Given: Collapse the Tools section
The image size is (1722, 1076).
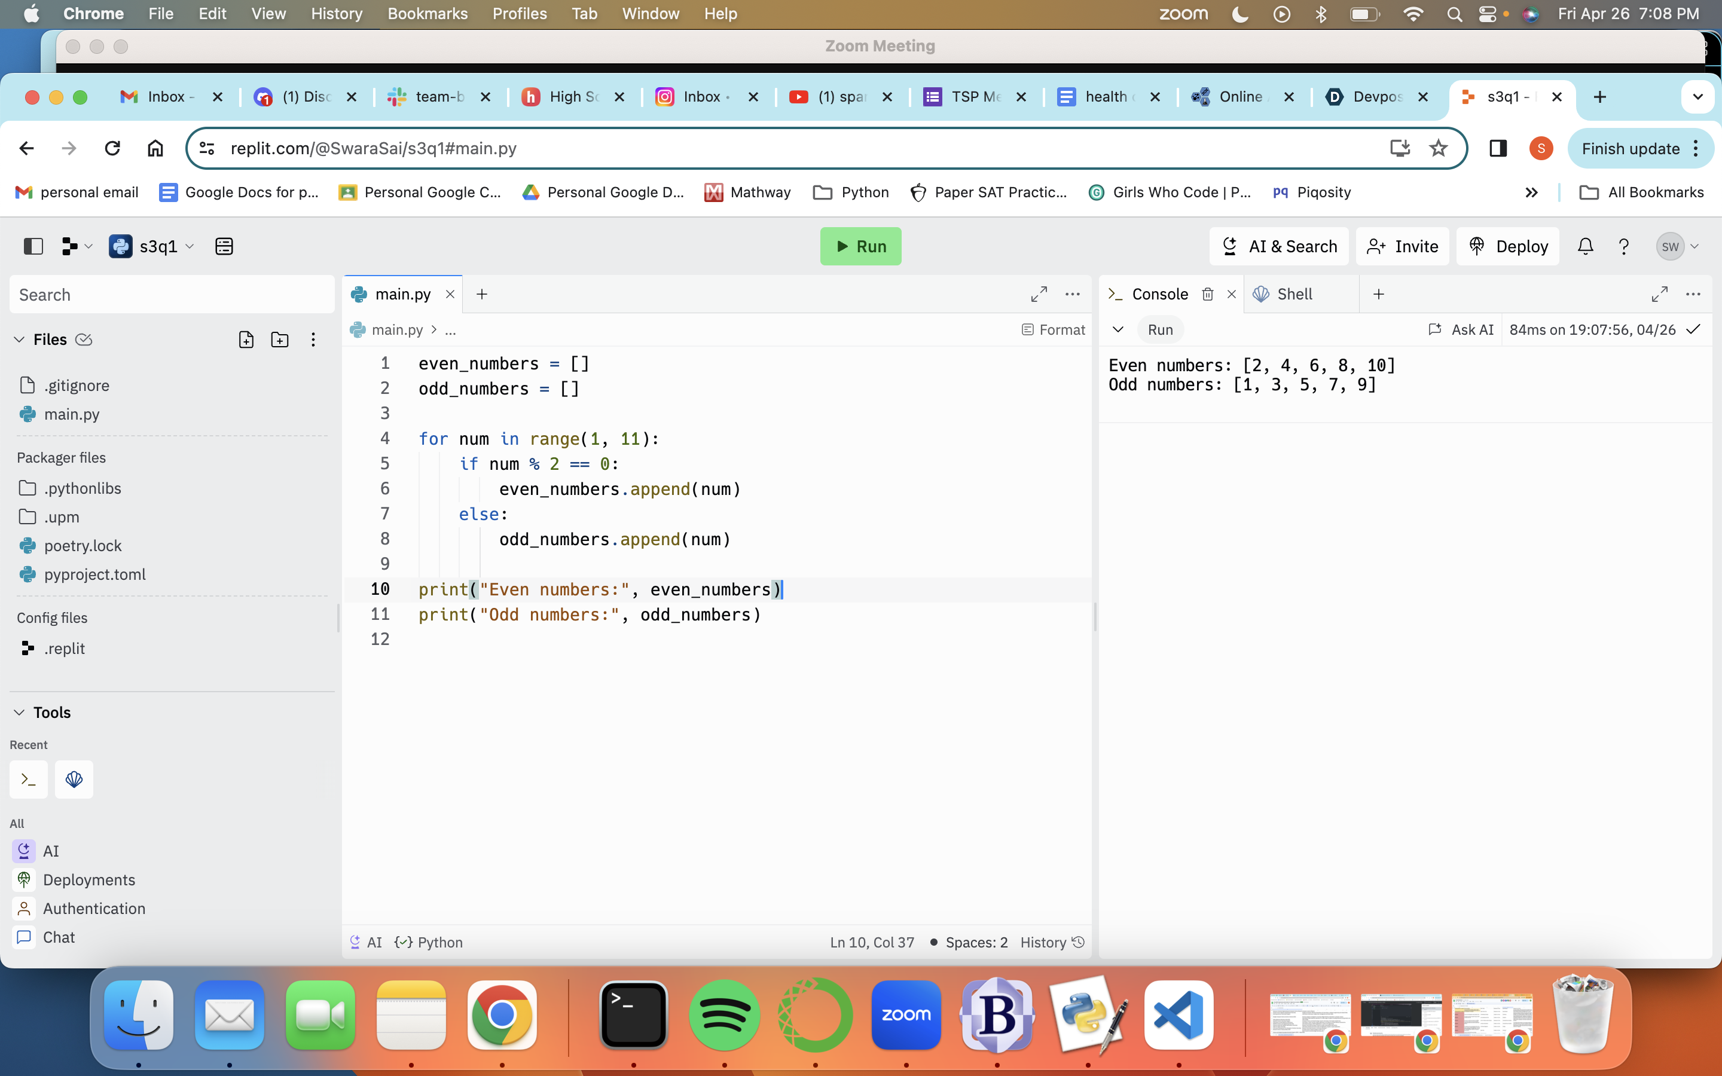Looking at the screenshot, I should [19, 713].
